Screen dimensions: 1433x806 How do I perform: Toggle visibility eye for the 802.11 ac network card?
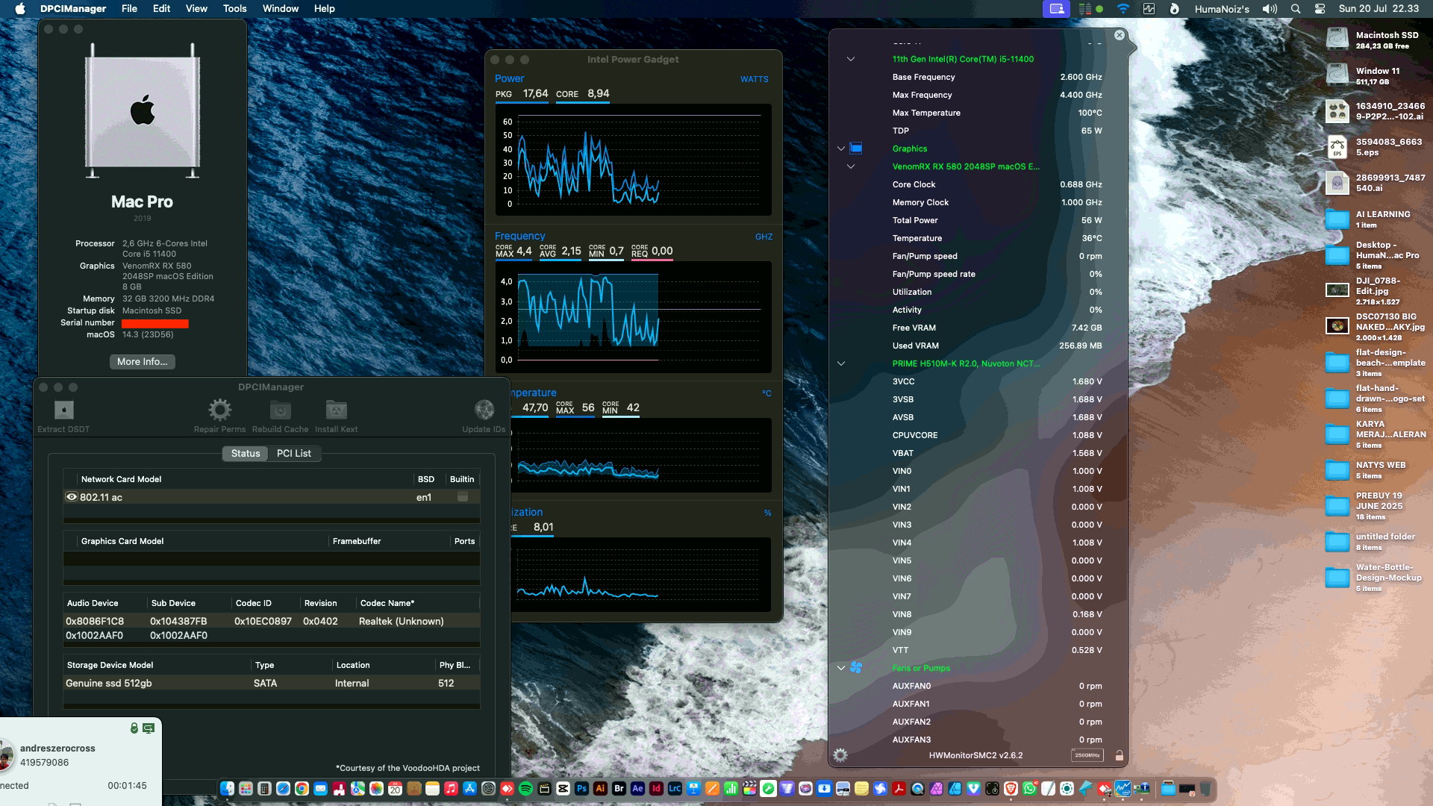click(x=71, y=496)
